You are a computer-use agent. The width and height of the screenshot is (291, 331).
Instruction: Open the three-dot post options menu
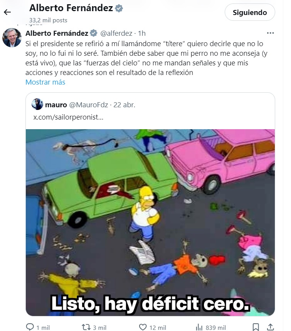270,33
